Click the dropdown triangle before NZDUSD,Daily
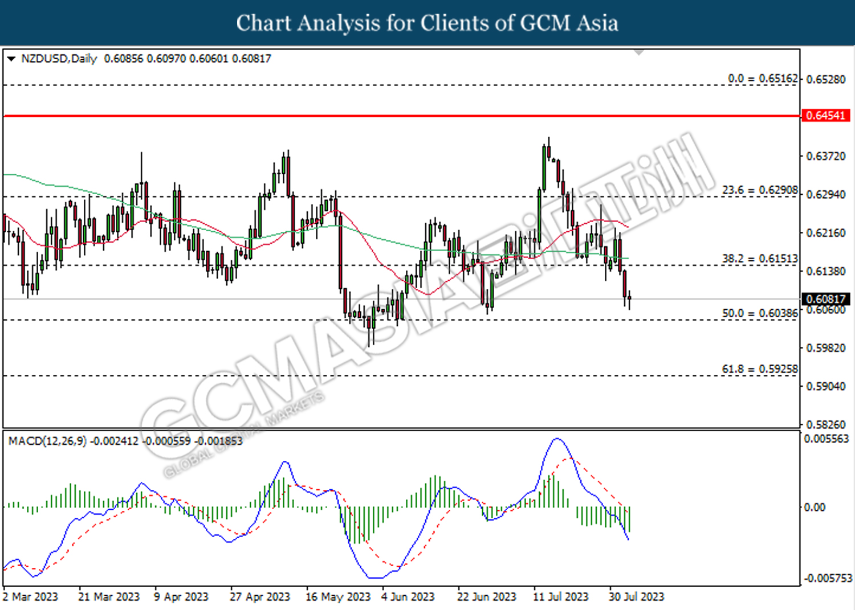Viewport: 855px width, 610px height. (x=11, y=59)
